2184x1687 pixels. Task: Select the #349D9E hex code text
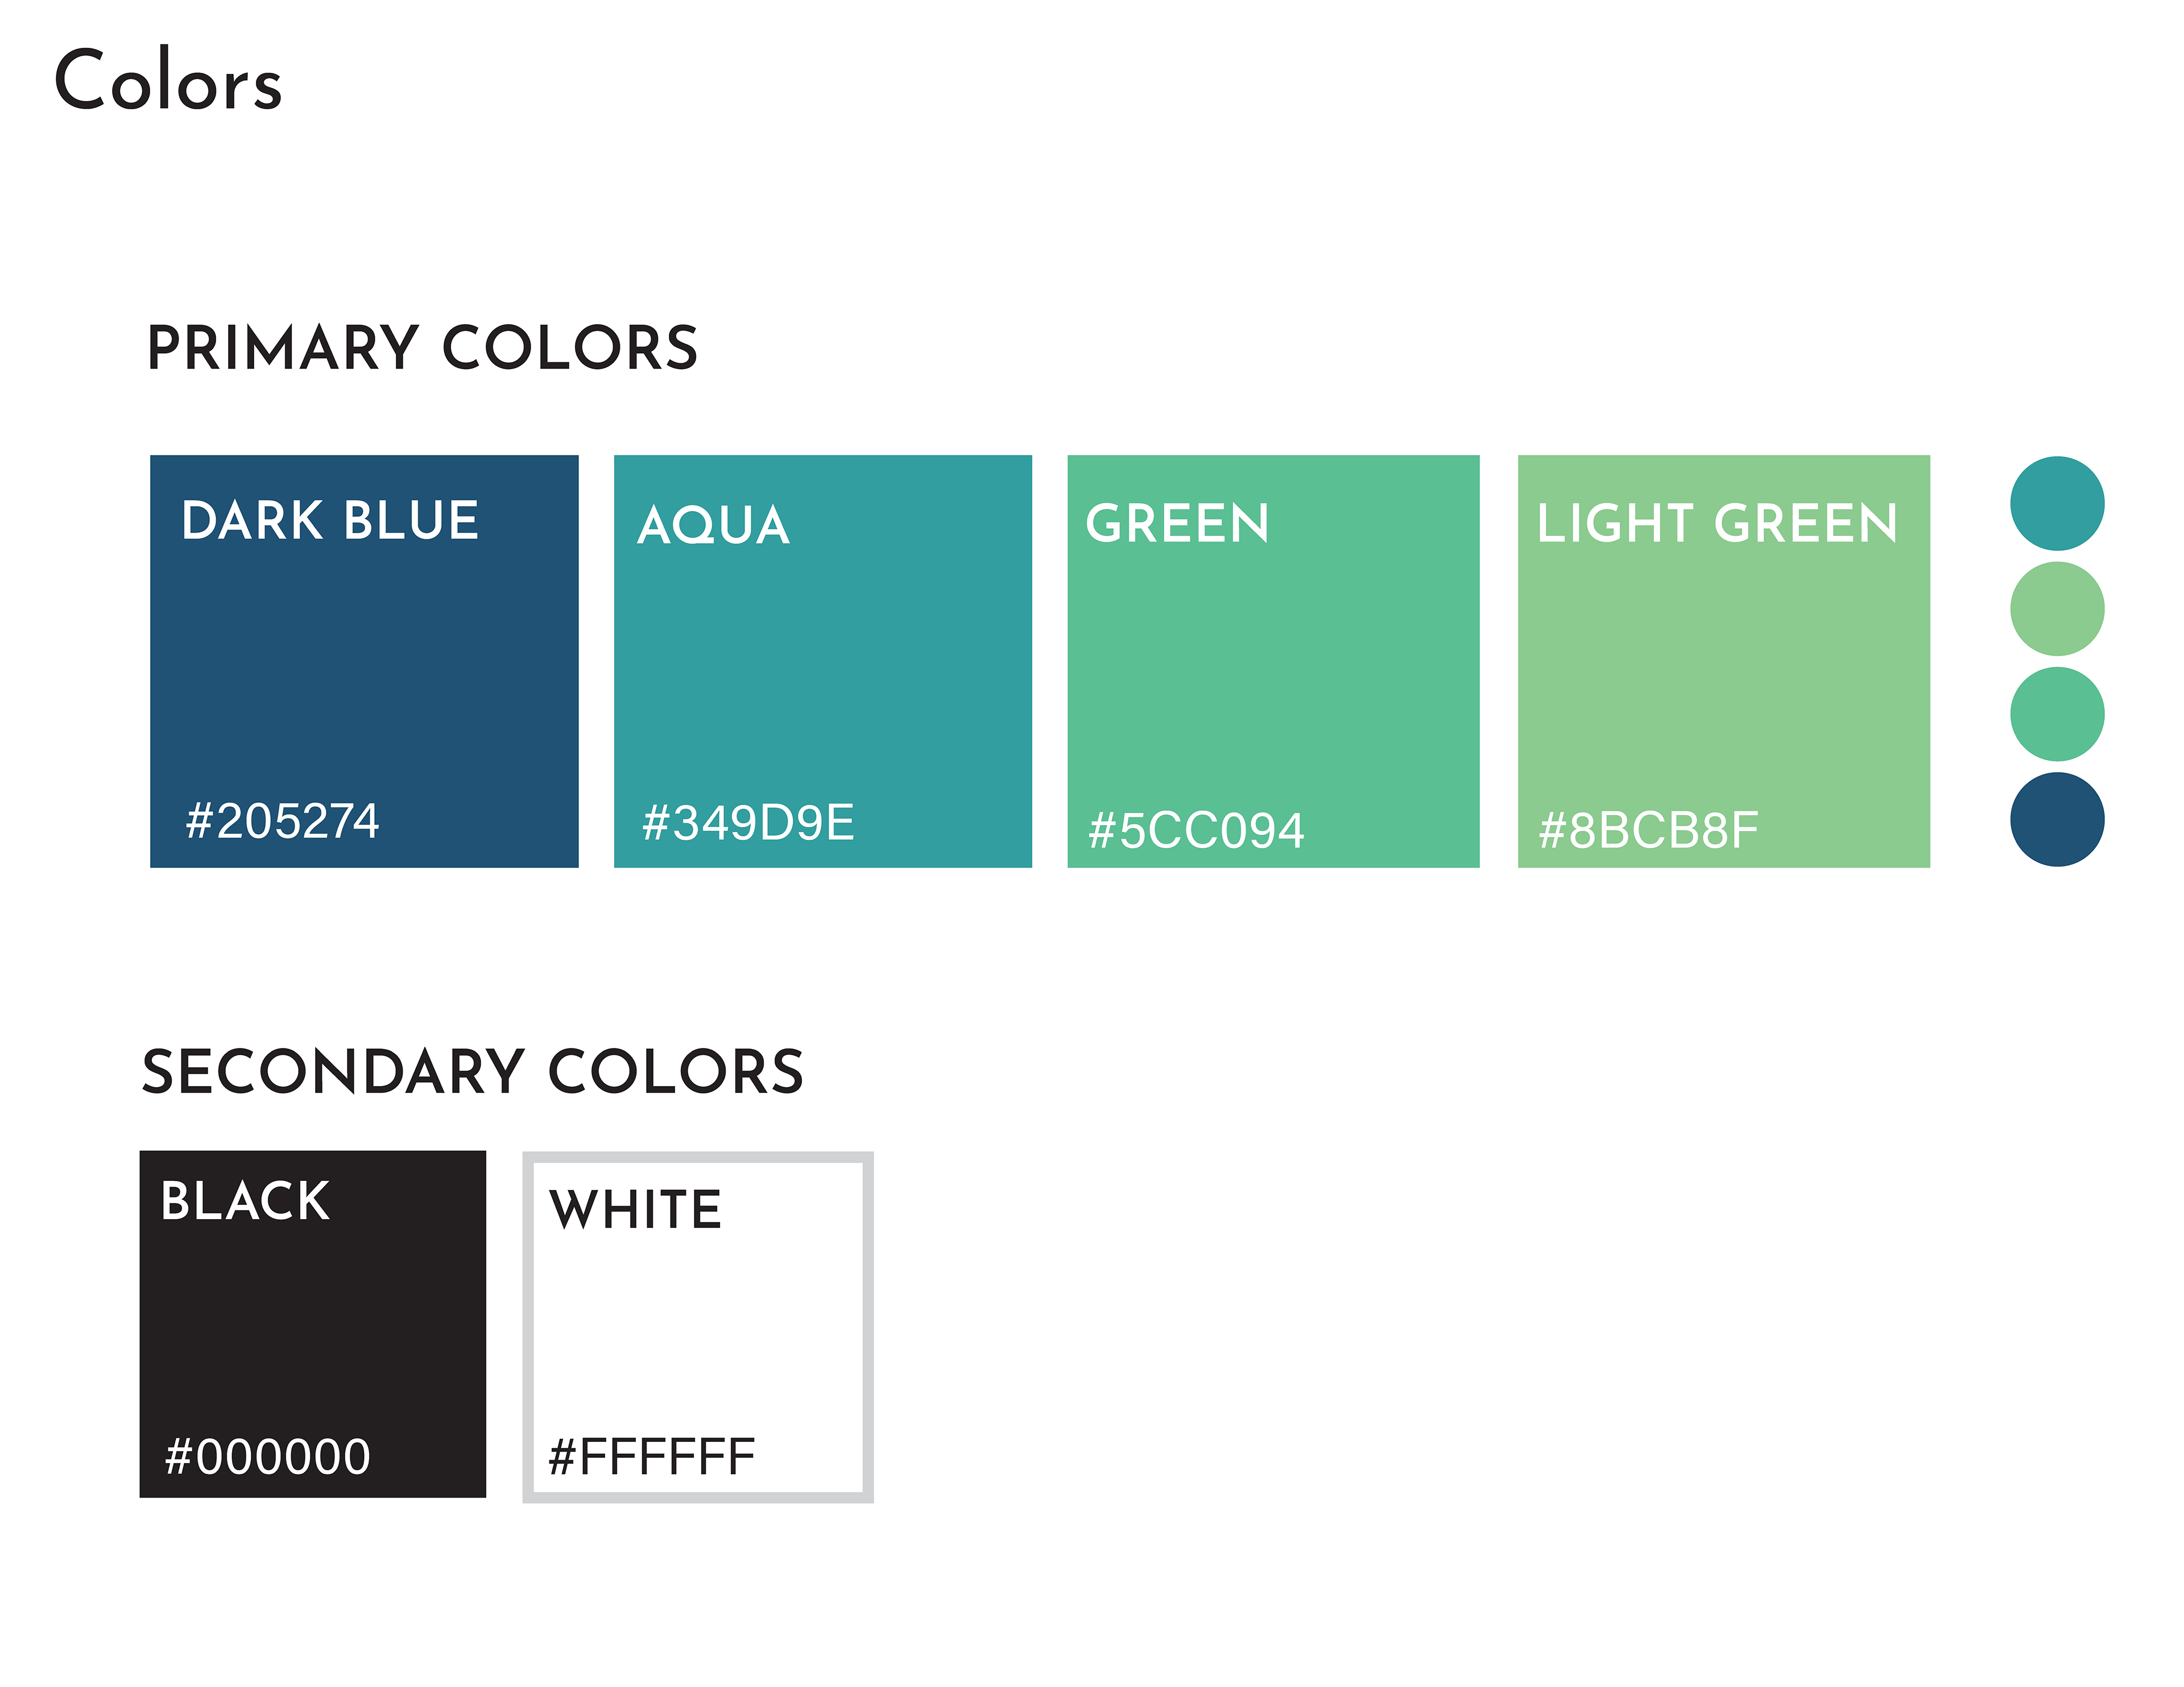click(x=748, y=823)
